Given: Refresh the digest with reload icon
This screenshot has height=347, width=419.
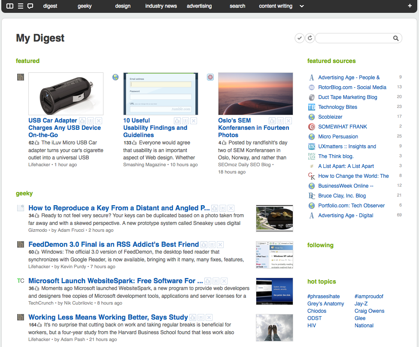Looking at the screenshot, I should pyautogui.click(x=310, y=38).
